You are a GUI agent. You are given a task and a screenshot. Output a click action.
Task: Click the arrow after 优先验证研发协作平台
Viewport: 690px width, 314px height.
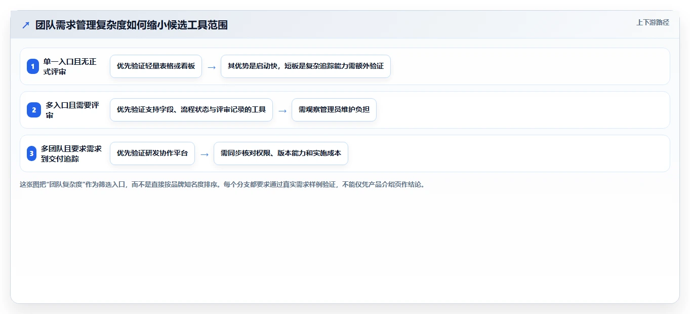[x=205, y=154]
